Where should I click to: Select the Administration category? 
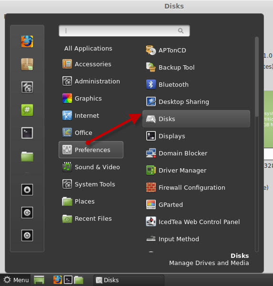point(91,81)
